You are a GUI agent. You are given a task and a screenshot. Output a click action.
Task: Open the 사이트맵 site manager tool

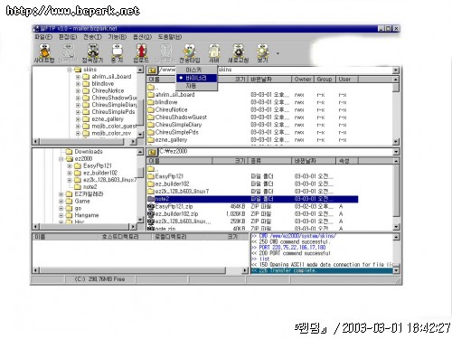[x=44, y=53]
